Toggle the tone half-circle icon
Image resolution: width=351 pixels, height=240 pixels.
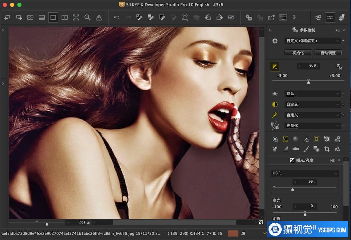pyautogui.click(x=275, y=104)
